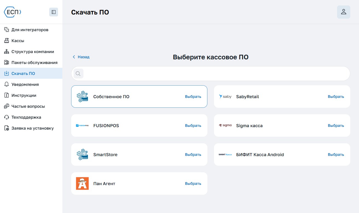The height and width of the screenshot is (213, 359).
Task: Click the Пан Агент orange logo
Action: 82,183
